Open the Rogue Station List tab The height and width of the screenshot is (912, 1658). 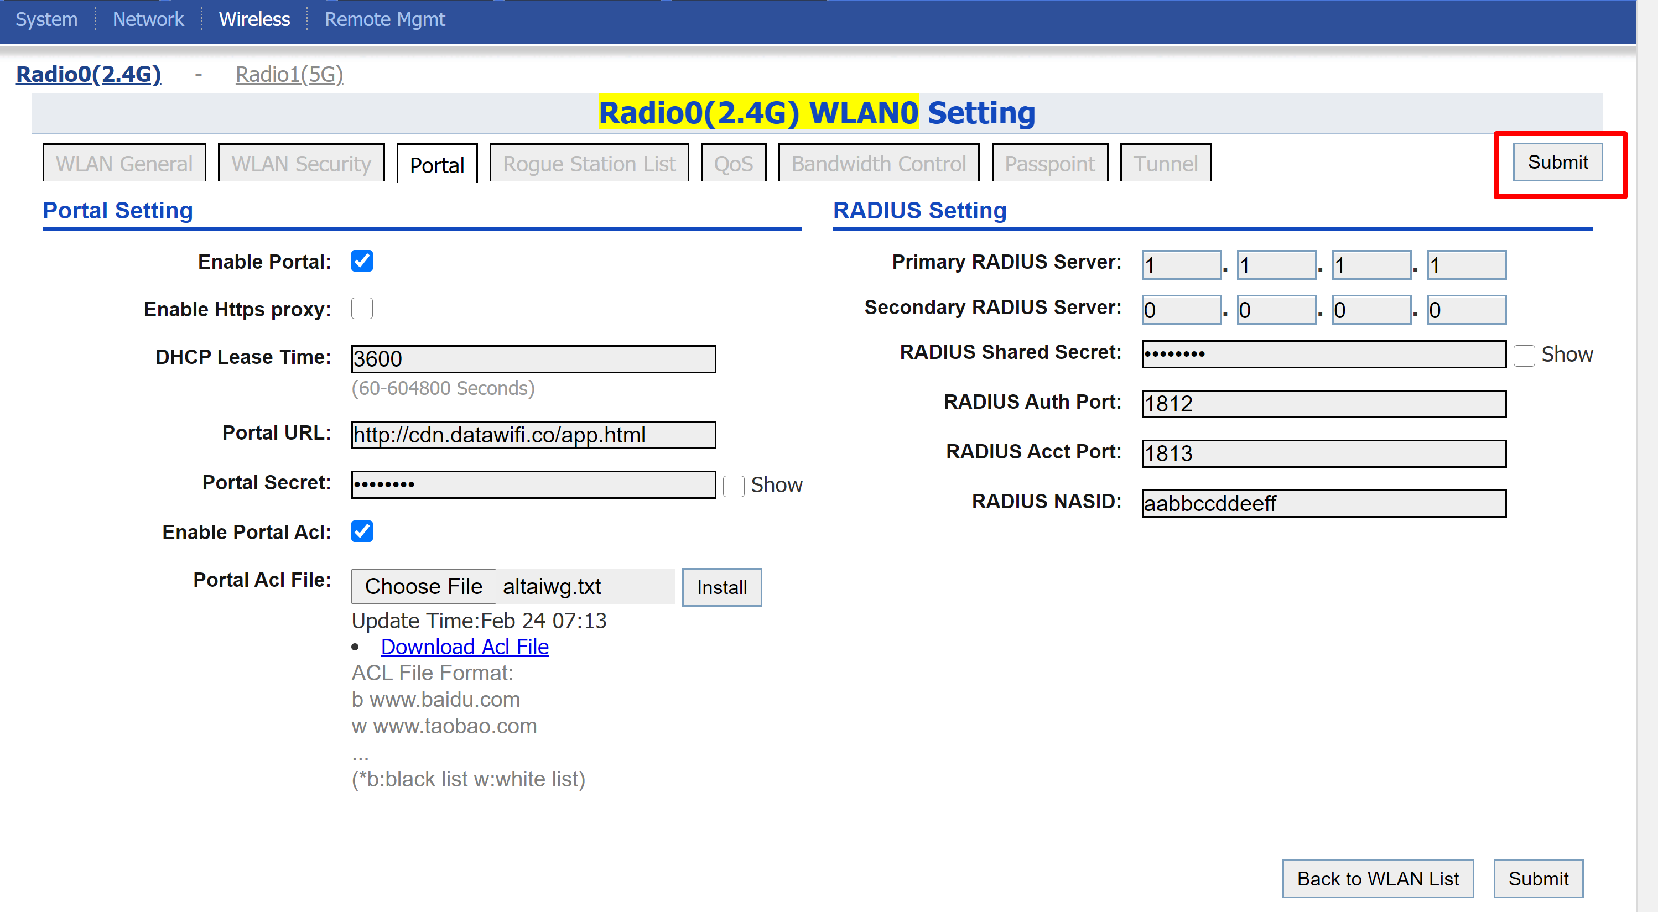pos(589,164)
